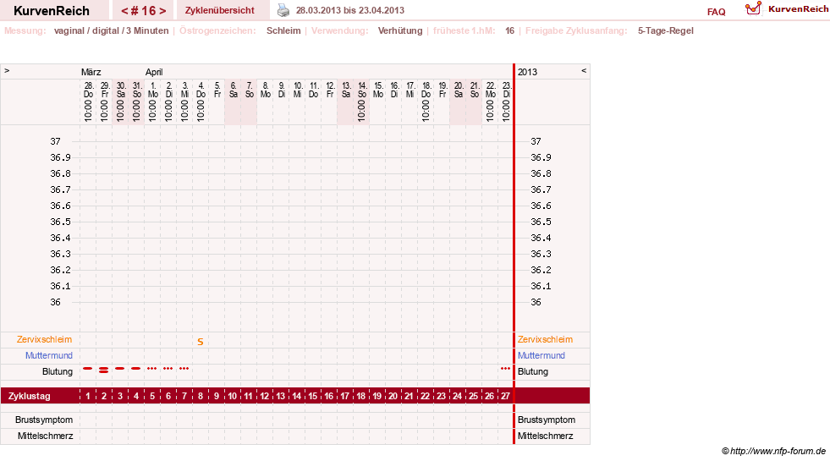The width and height of the screenshot is (830, 461).
Task: Select cycle day 22 in Zyklustag row
Action: (425, 396)
